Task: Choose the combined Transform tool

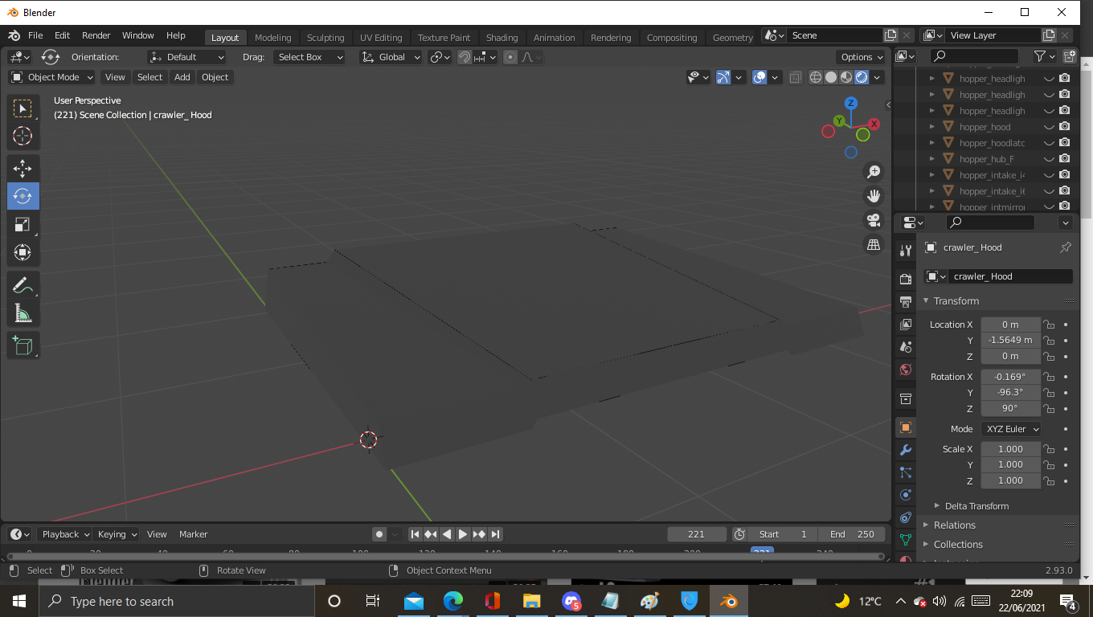Action: pyautogui.click(x=23, y=252)
